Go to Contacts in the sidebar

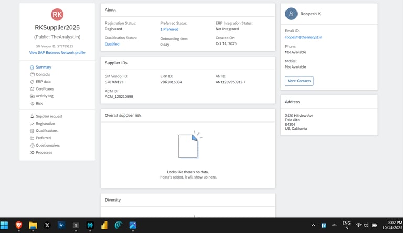(x=43, y=74)
